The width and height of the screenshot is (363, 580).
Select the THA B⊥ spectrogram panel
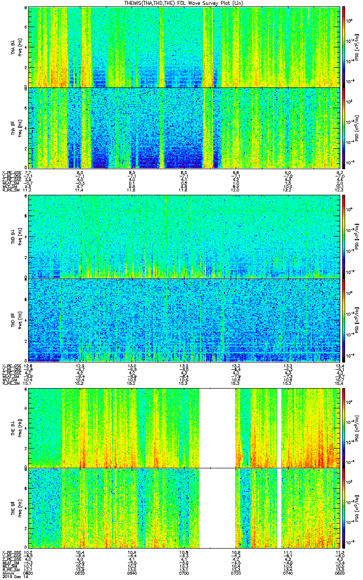pos(184,46)
